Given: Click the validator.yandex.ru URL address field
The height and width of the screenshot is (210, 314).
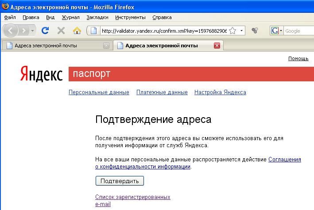Looking at the screenshot, I should [164, 31].
